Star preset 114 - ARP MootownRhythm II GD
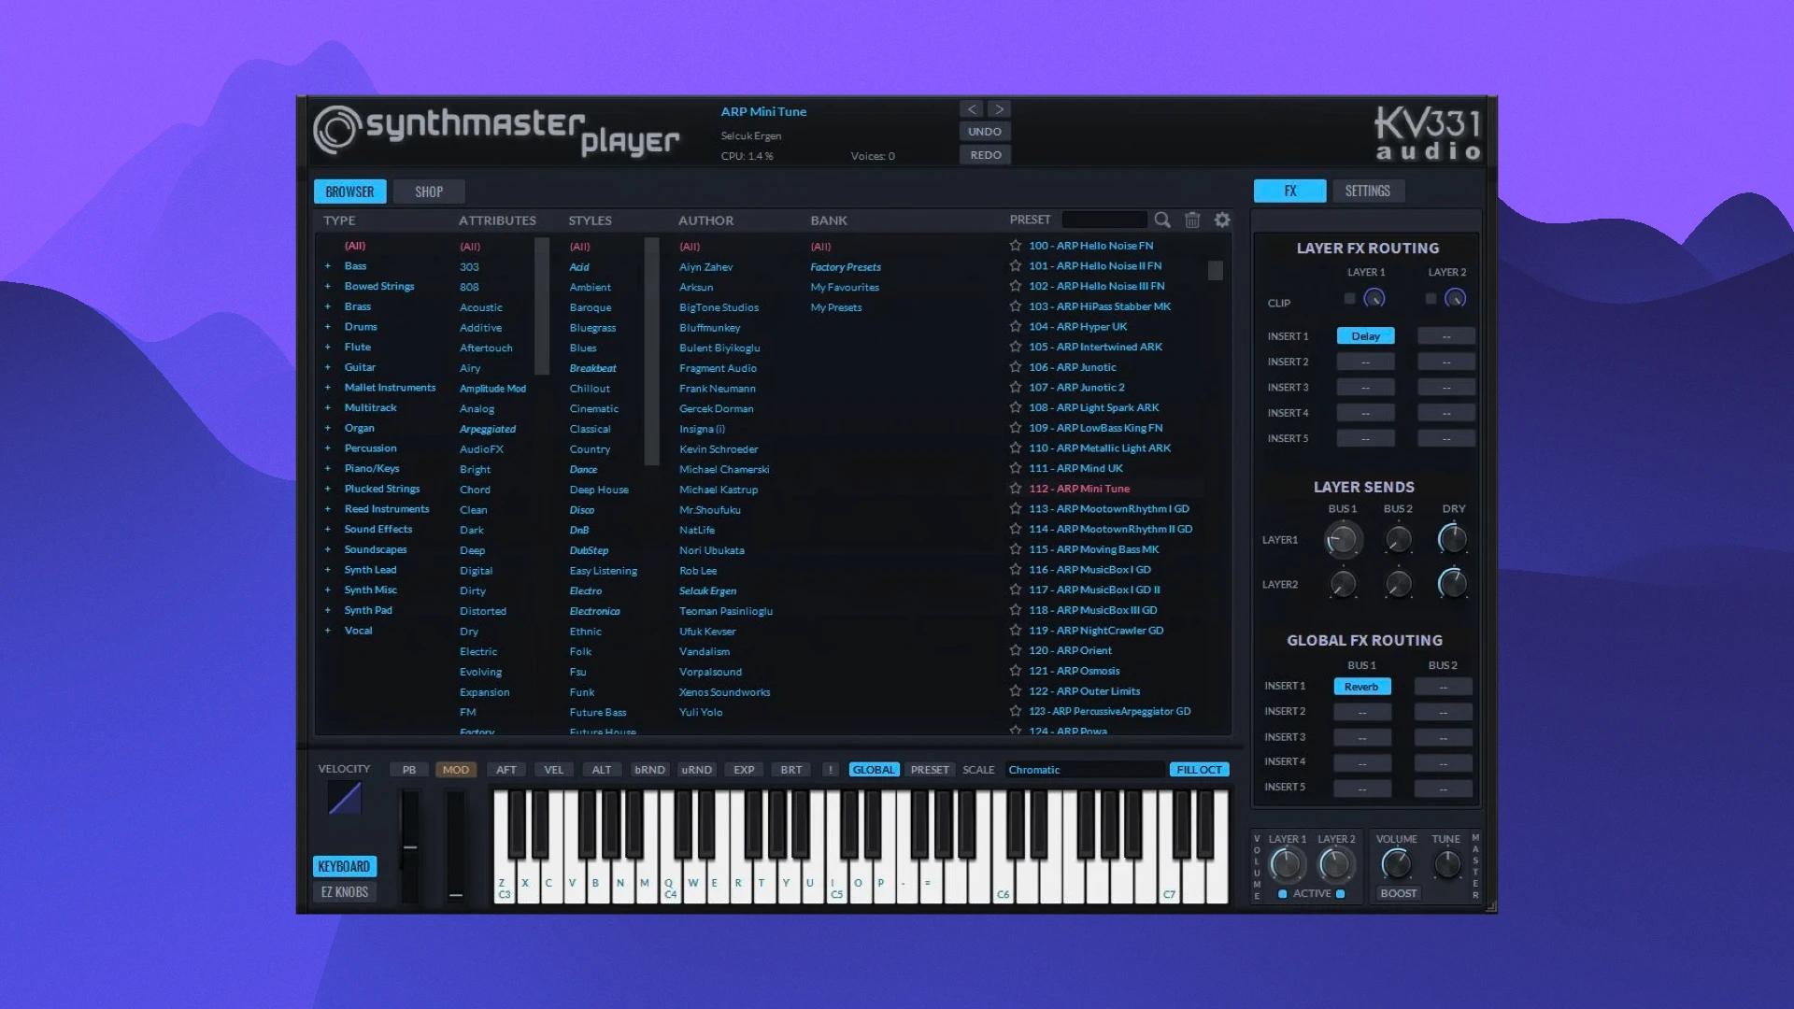This screenshot has width=1794, height=1009. tap(1016, 529)
